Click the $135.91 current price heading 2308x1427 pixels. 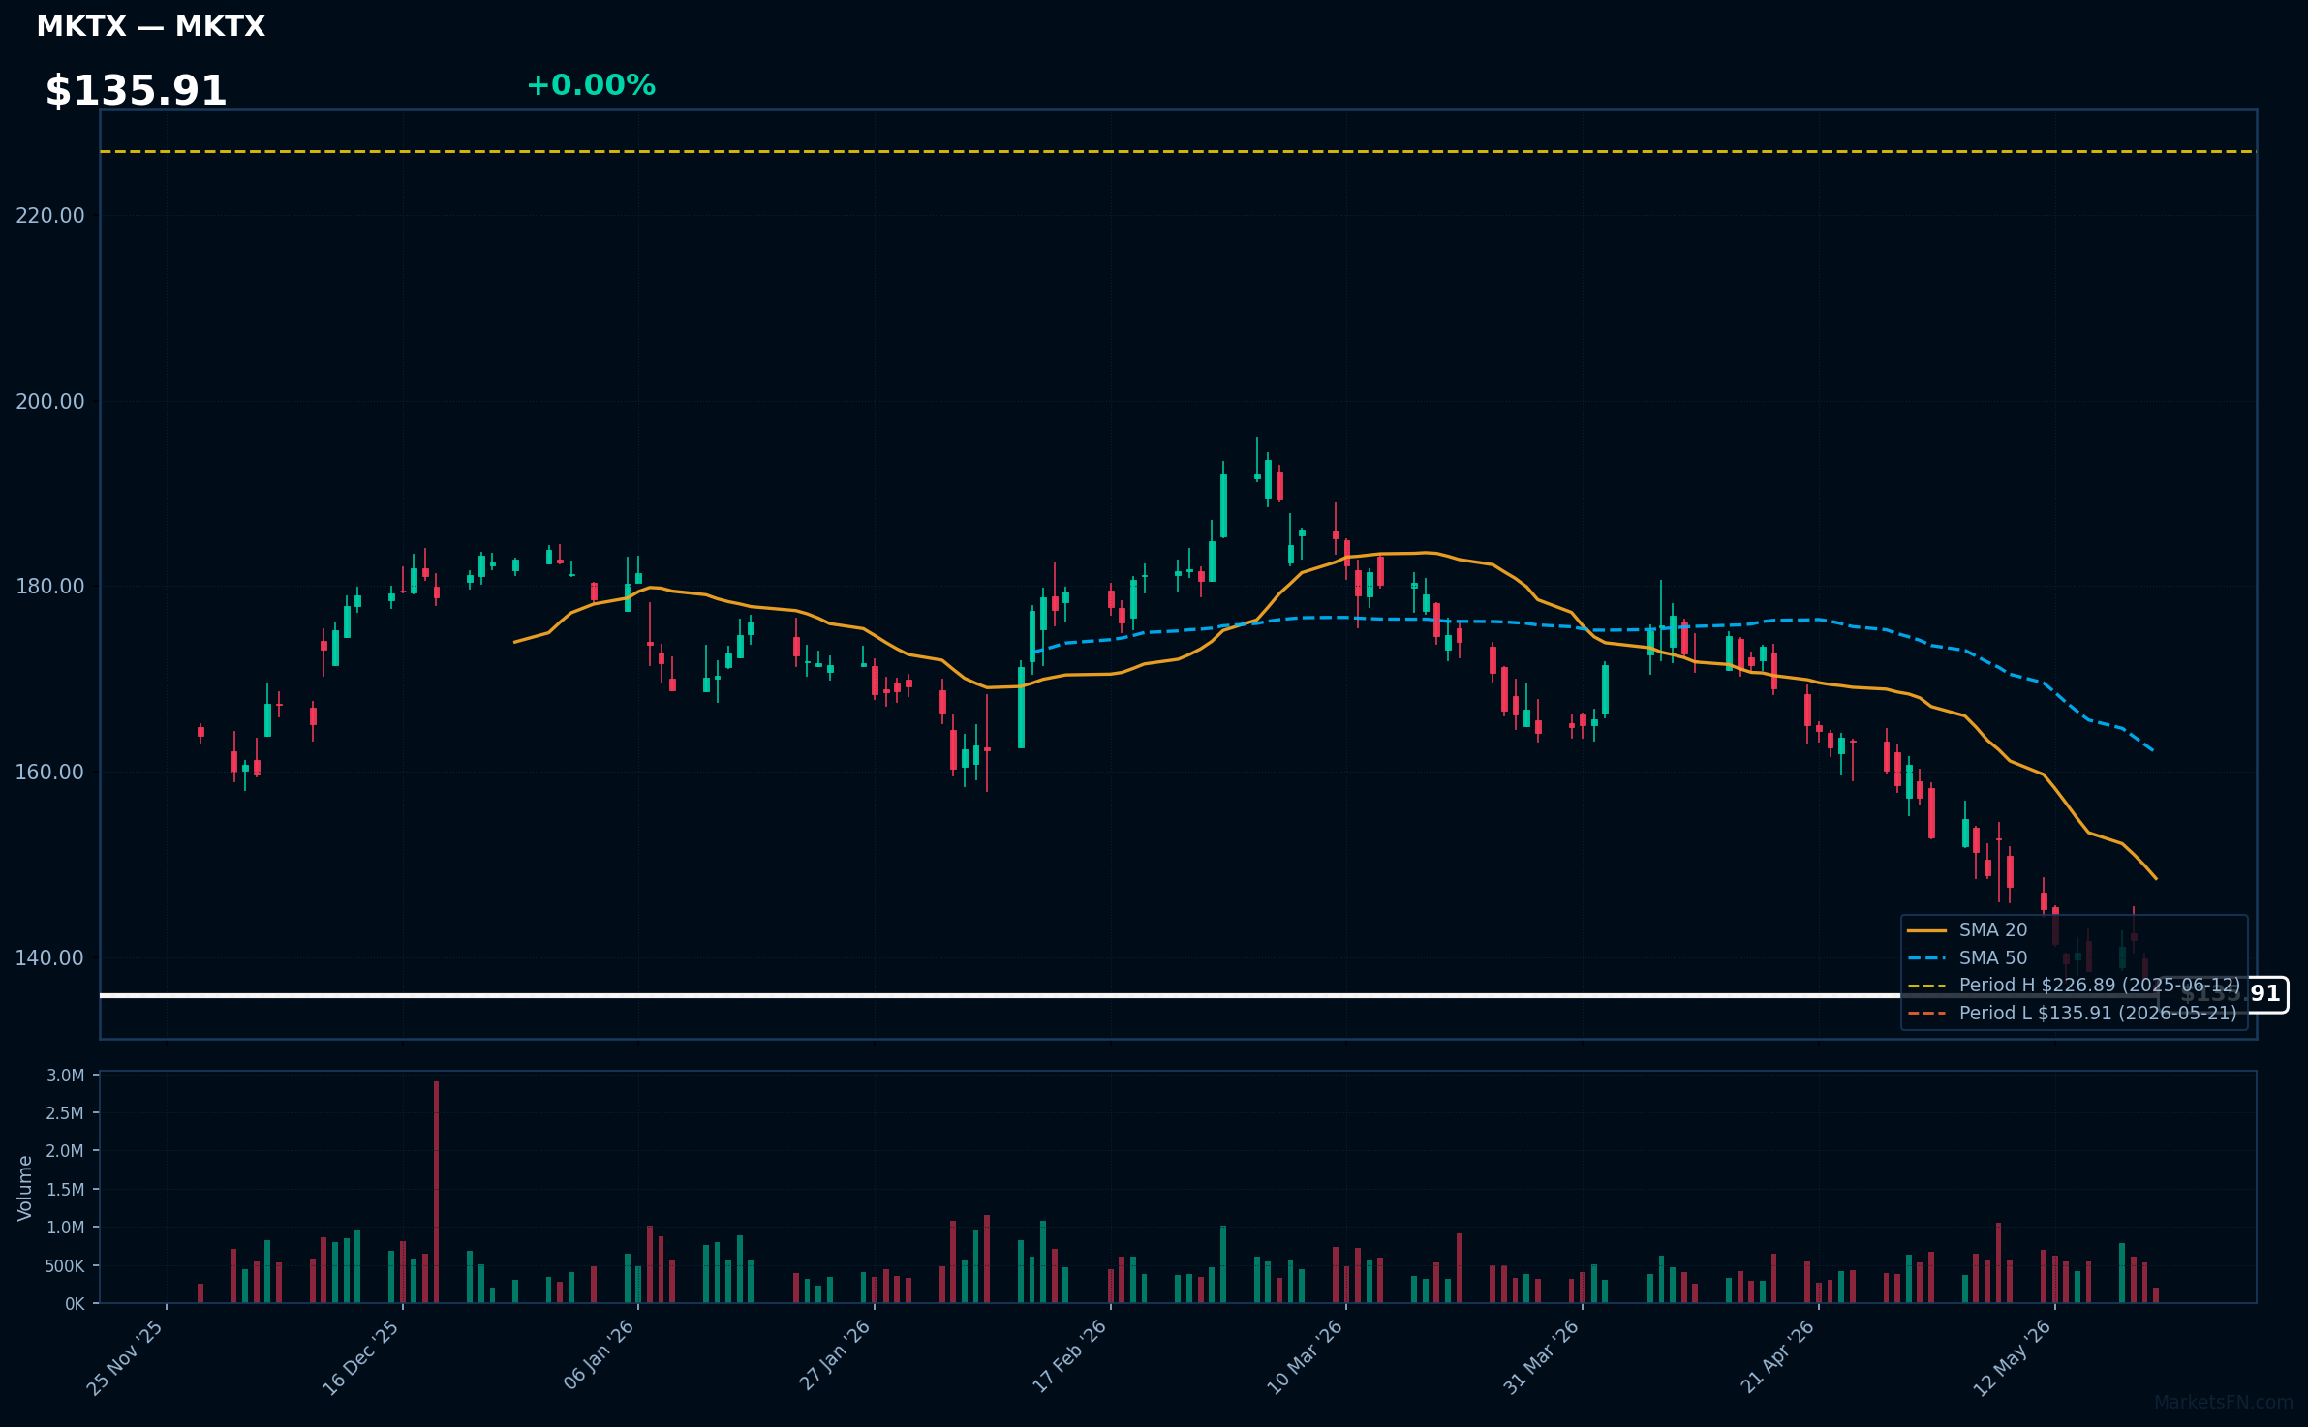click(x=136, y=91)
